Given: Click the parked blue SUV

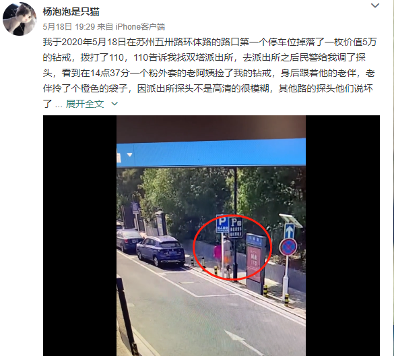Looking at the screenshot, I should tap(160, 251).
